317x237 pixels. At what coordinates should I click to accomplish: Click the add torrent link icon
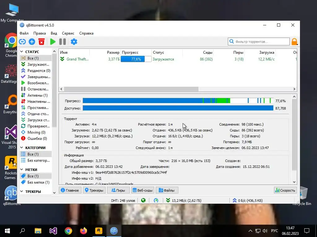22,42
